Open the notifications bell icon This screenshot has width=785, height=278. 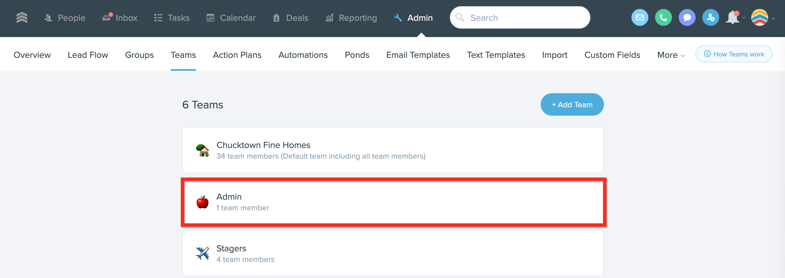click(x=733, y=18)
